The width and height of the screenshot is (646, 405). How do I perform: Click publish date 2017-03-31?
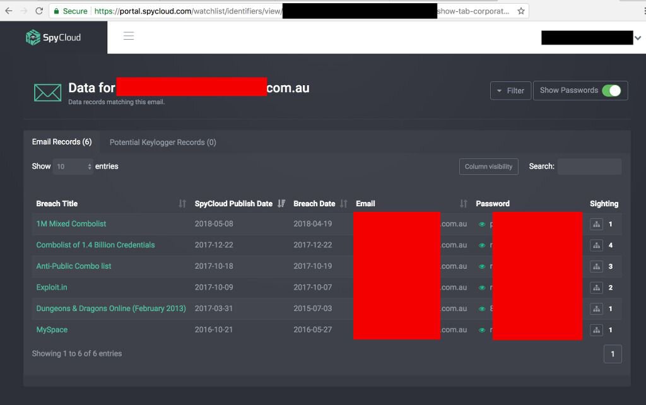(x=214, y=308)
